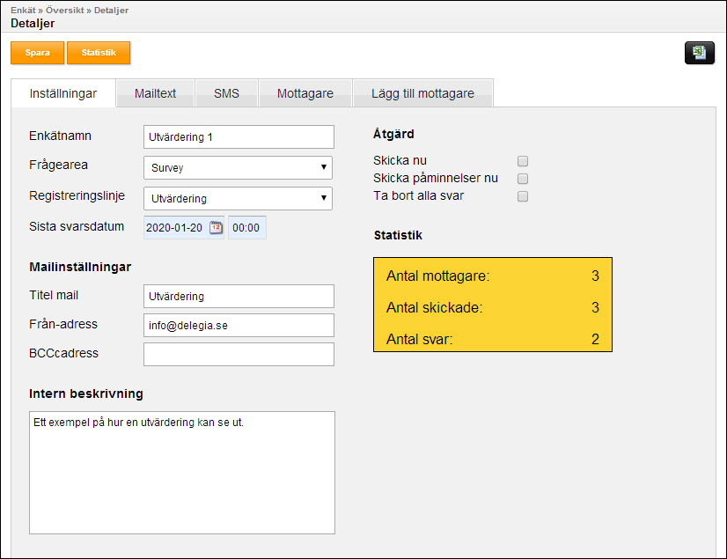Click inside the Intern beskrivning text area
Screen dimensions: 727x559
tap(182, 473)
